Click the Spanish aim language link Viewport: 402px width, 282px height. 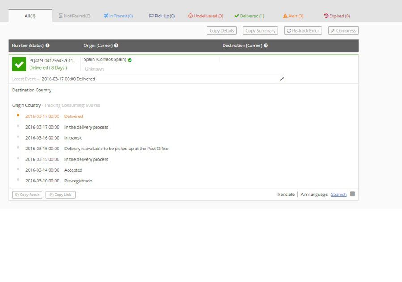339,195
